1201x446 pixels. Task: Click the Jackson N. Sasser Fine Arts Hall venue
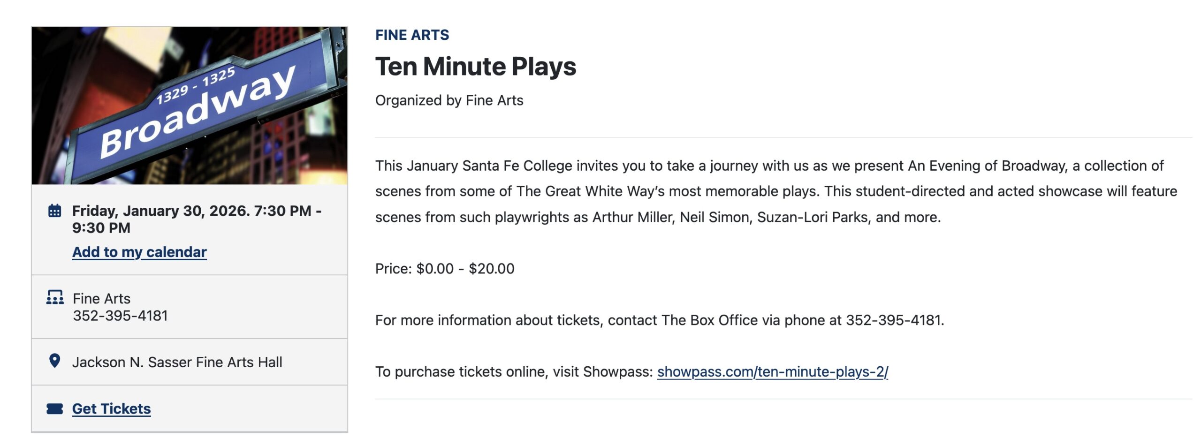177,362
